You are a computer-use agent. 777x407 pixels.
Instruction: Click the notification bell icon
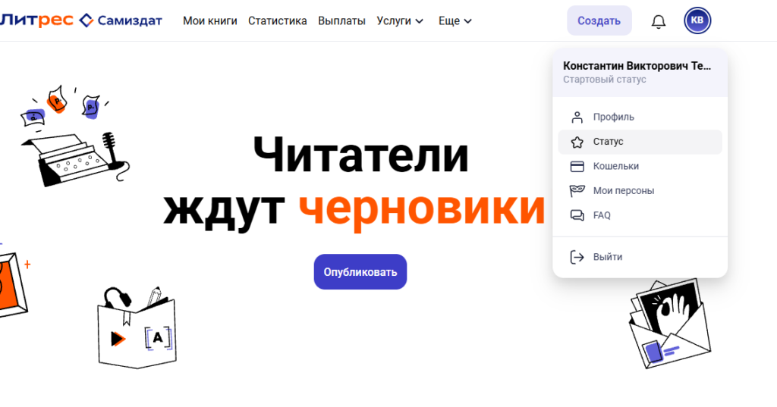pyautogui.click(x=658, y=21)
